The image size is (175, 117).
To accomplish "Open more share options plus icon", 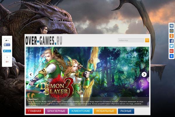I will (172, 56).
